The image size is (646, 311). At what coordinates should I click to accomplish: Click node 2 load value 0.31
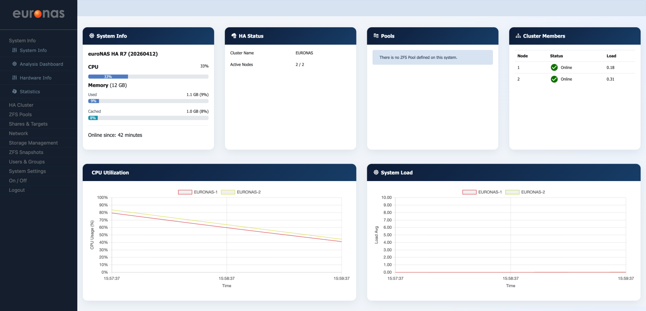pyautogui.click(x=611, y=79)
